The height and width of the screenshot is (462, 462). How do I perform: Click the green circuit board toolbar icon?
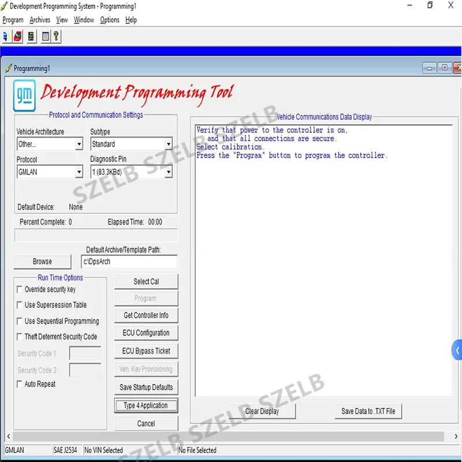[31, 36]
